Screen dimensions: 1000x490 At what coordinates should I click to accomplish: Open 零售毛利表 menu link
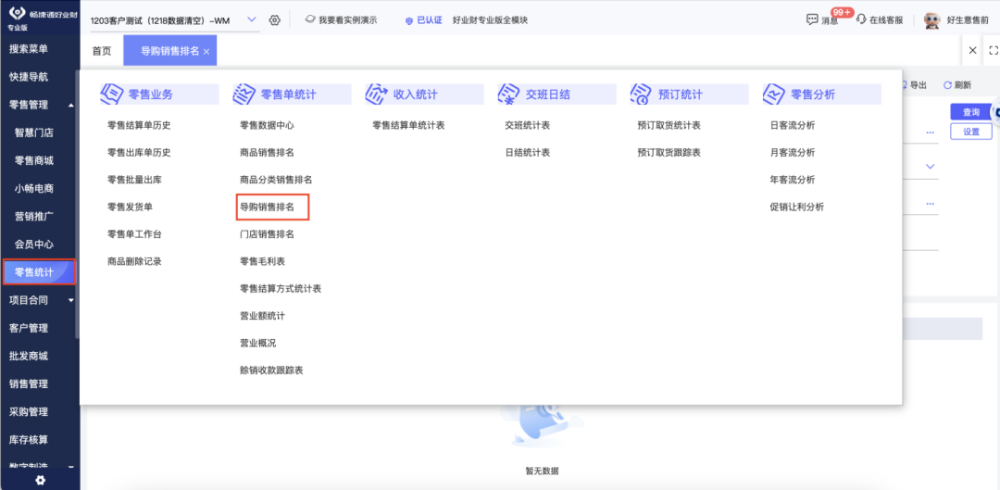tap(262, 261)
